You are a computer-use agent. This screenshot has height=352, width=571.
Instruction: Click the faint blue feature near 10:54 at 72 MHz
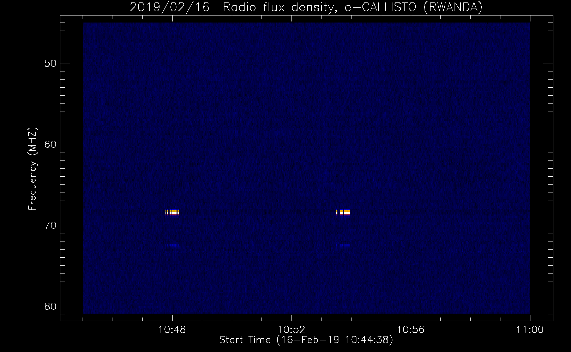[x=343, y=246]
